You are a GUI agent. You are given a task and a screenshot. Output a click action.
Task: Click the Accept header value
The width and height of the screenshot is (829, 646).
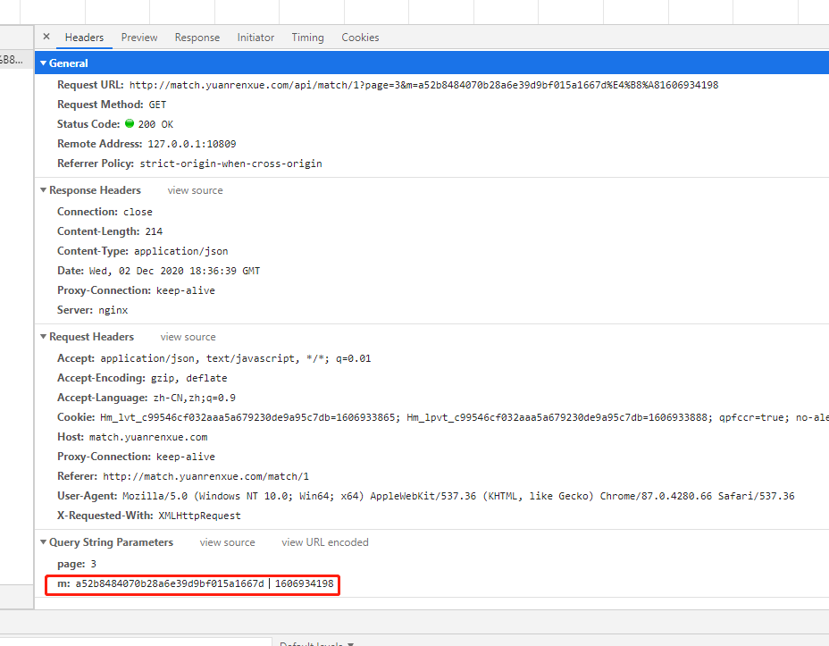pos(236,358)
